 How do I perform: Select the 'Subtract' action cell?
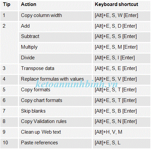tap(55, 37)
